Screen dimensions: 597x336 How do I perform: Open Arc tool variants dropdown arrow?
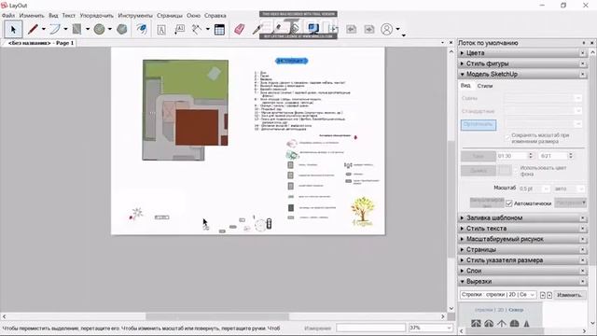pos(65,29)
